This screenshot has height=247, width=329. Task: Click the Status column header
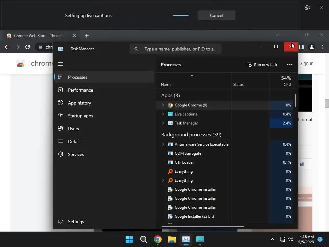click(250, 81)
